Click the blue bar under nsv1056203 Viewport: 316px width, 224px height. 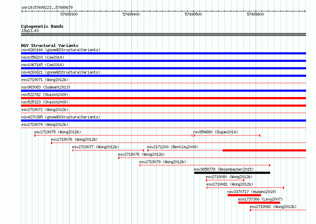pyautogui.click(x=163, y=61)
